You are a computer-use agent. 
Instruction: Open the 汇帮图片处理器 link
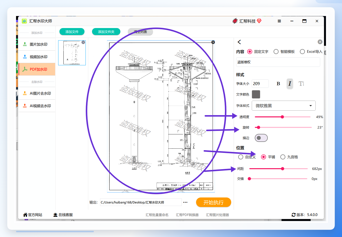click(x=217, y=215)
